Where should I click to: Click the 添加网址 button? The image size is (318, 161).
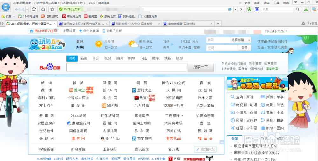click(x=205, y=150)
